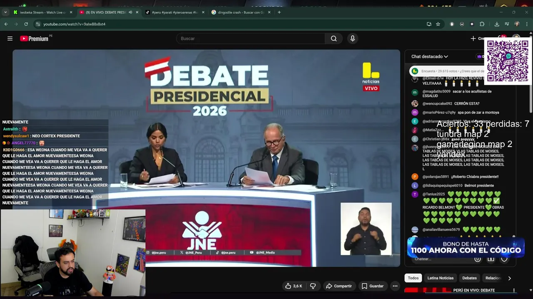Close the dingodile crash tab
The width and height of the screenshot is (533, 299).
[269, 12]
